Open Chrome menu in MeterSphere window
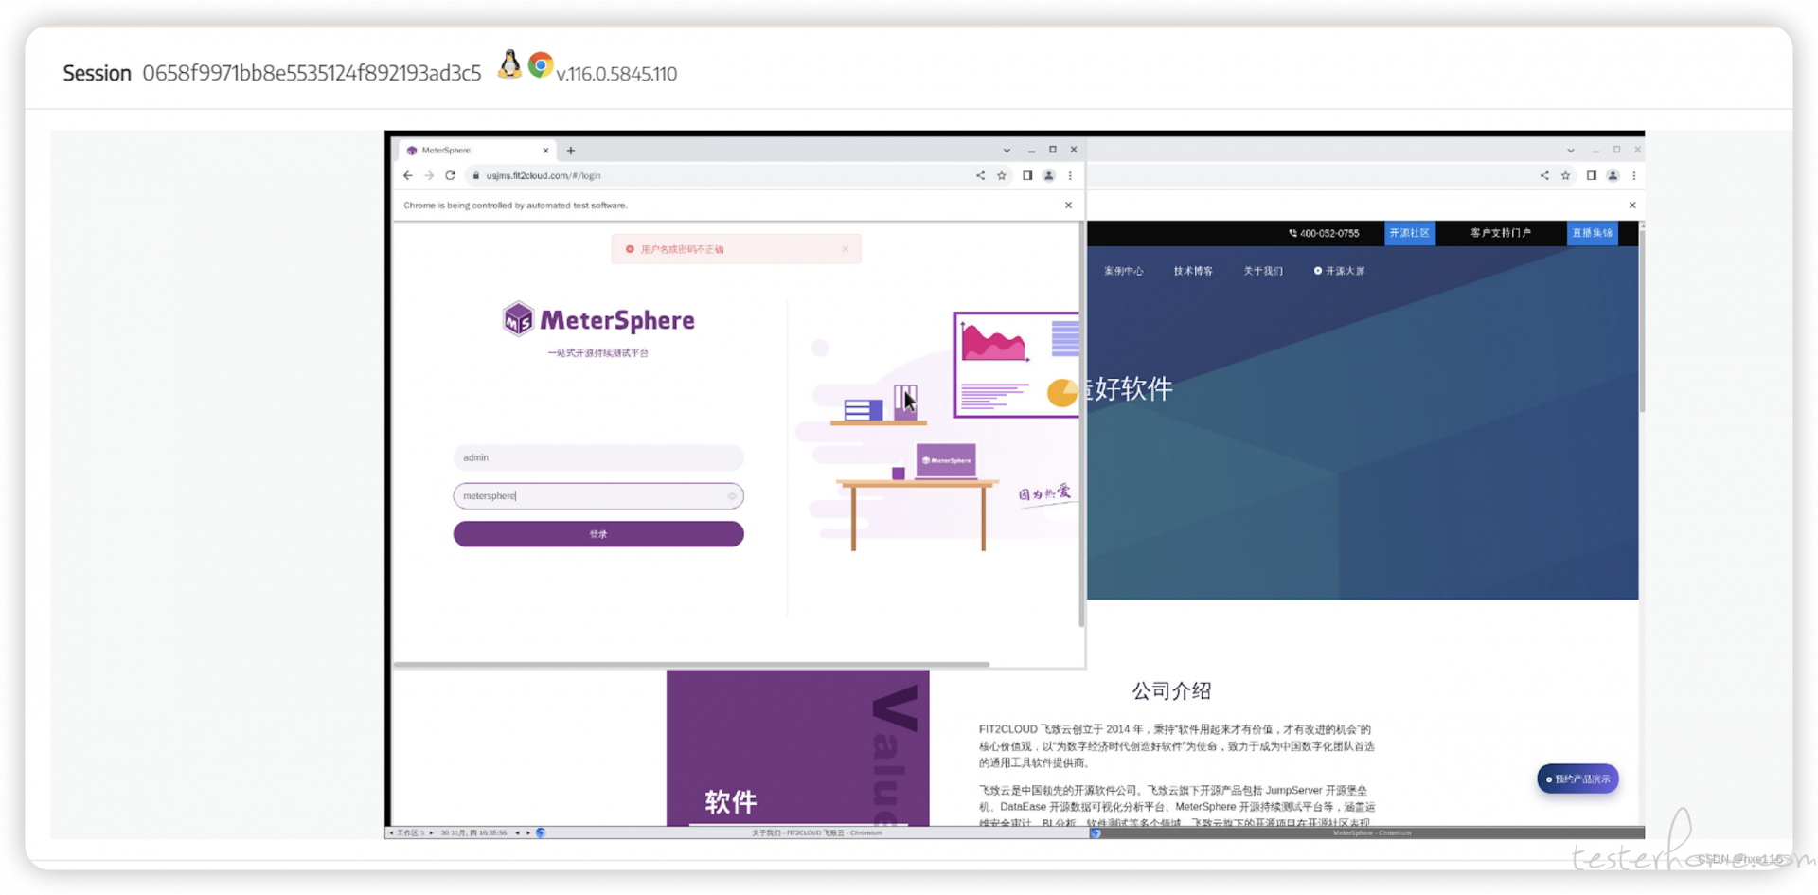Image resolution: width=1818 pixels, height=895 pixels. (1071, 175)
